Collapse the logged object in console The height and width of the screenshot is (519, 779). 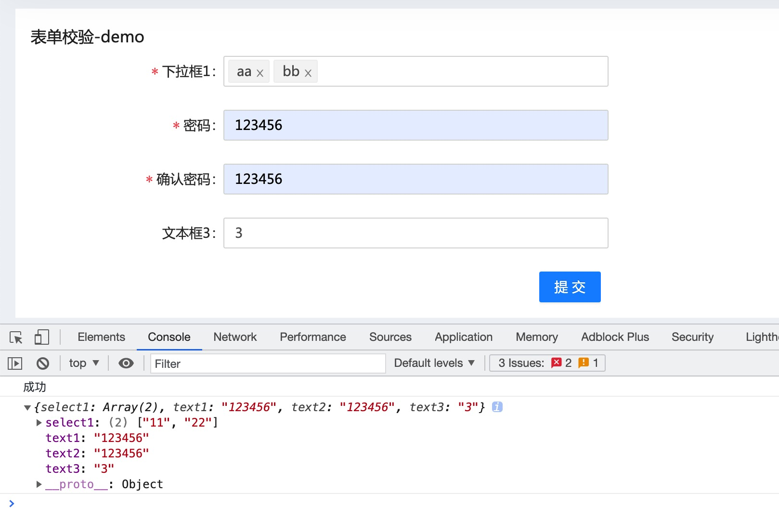pos(27,408)
